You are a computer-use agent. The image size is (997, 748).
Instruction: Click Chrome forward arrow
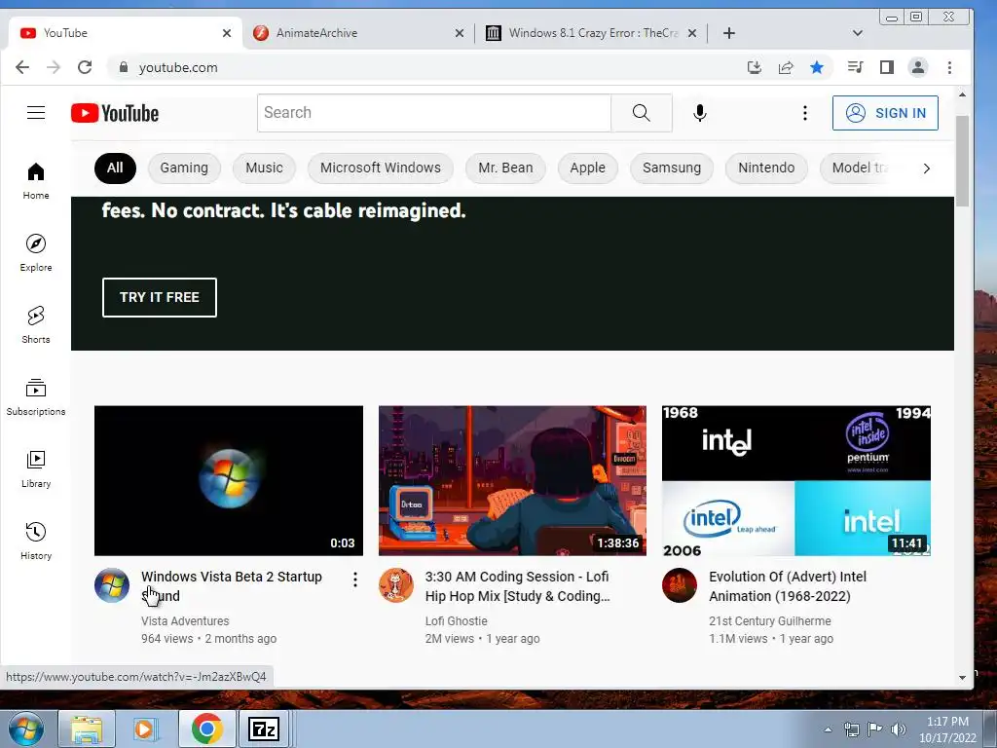(54, 67)
